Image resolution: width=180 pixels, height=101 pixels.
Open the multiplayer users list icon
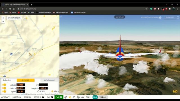pos(82,97)
